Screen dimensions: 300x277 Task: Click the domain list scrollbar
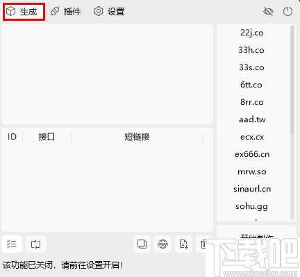click(x=292, y=80)
